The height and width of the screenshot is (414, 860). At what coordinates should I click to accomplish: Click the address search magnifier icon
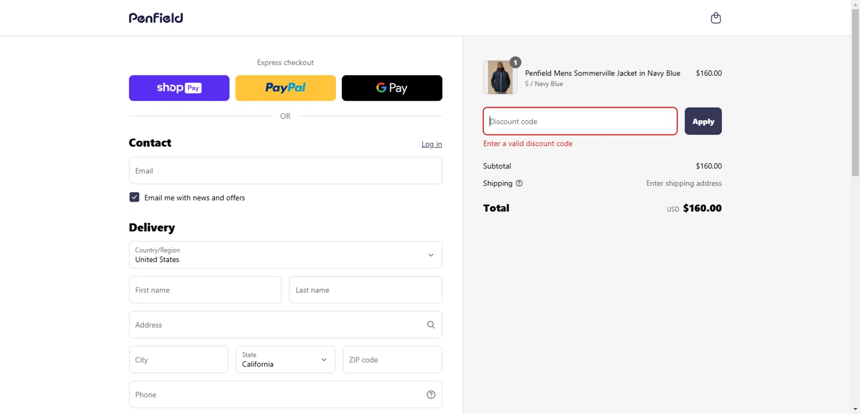click(431, 325)
